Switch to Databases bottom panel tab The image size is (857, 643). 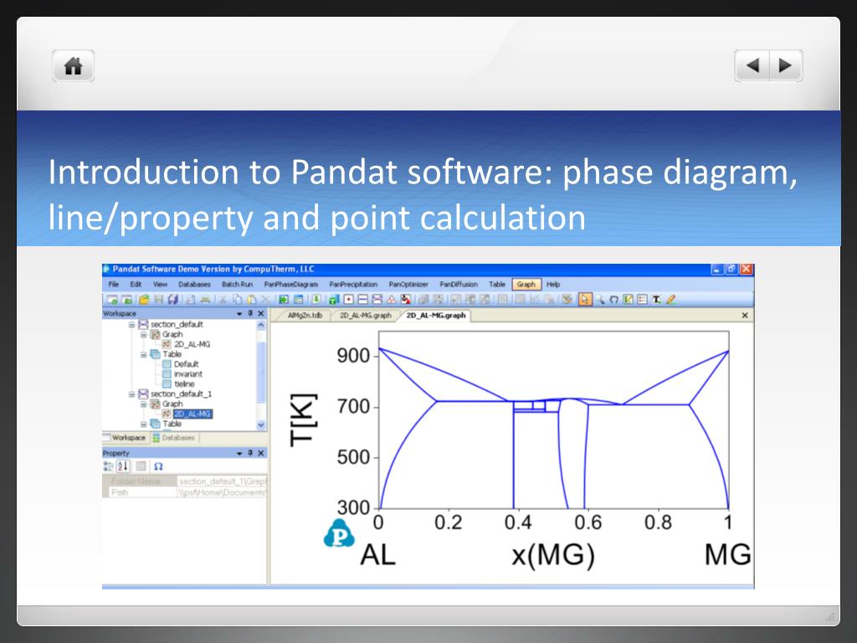coord(174,437)
